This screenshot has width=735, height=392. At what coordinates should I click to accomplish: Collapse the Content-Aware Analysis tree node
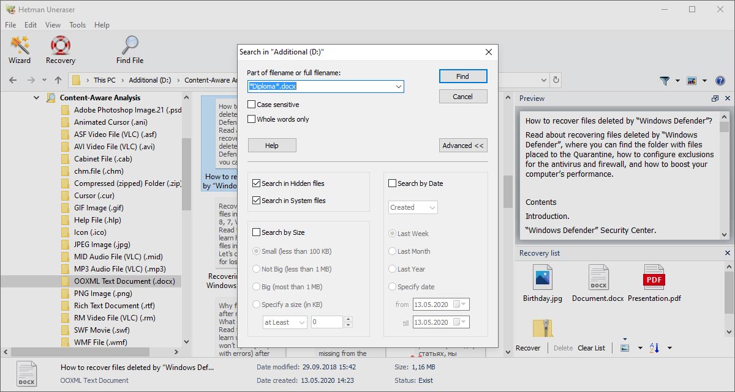point(36,98)
